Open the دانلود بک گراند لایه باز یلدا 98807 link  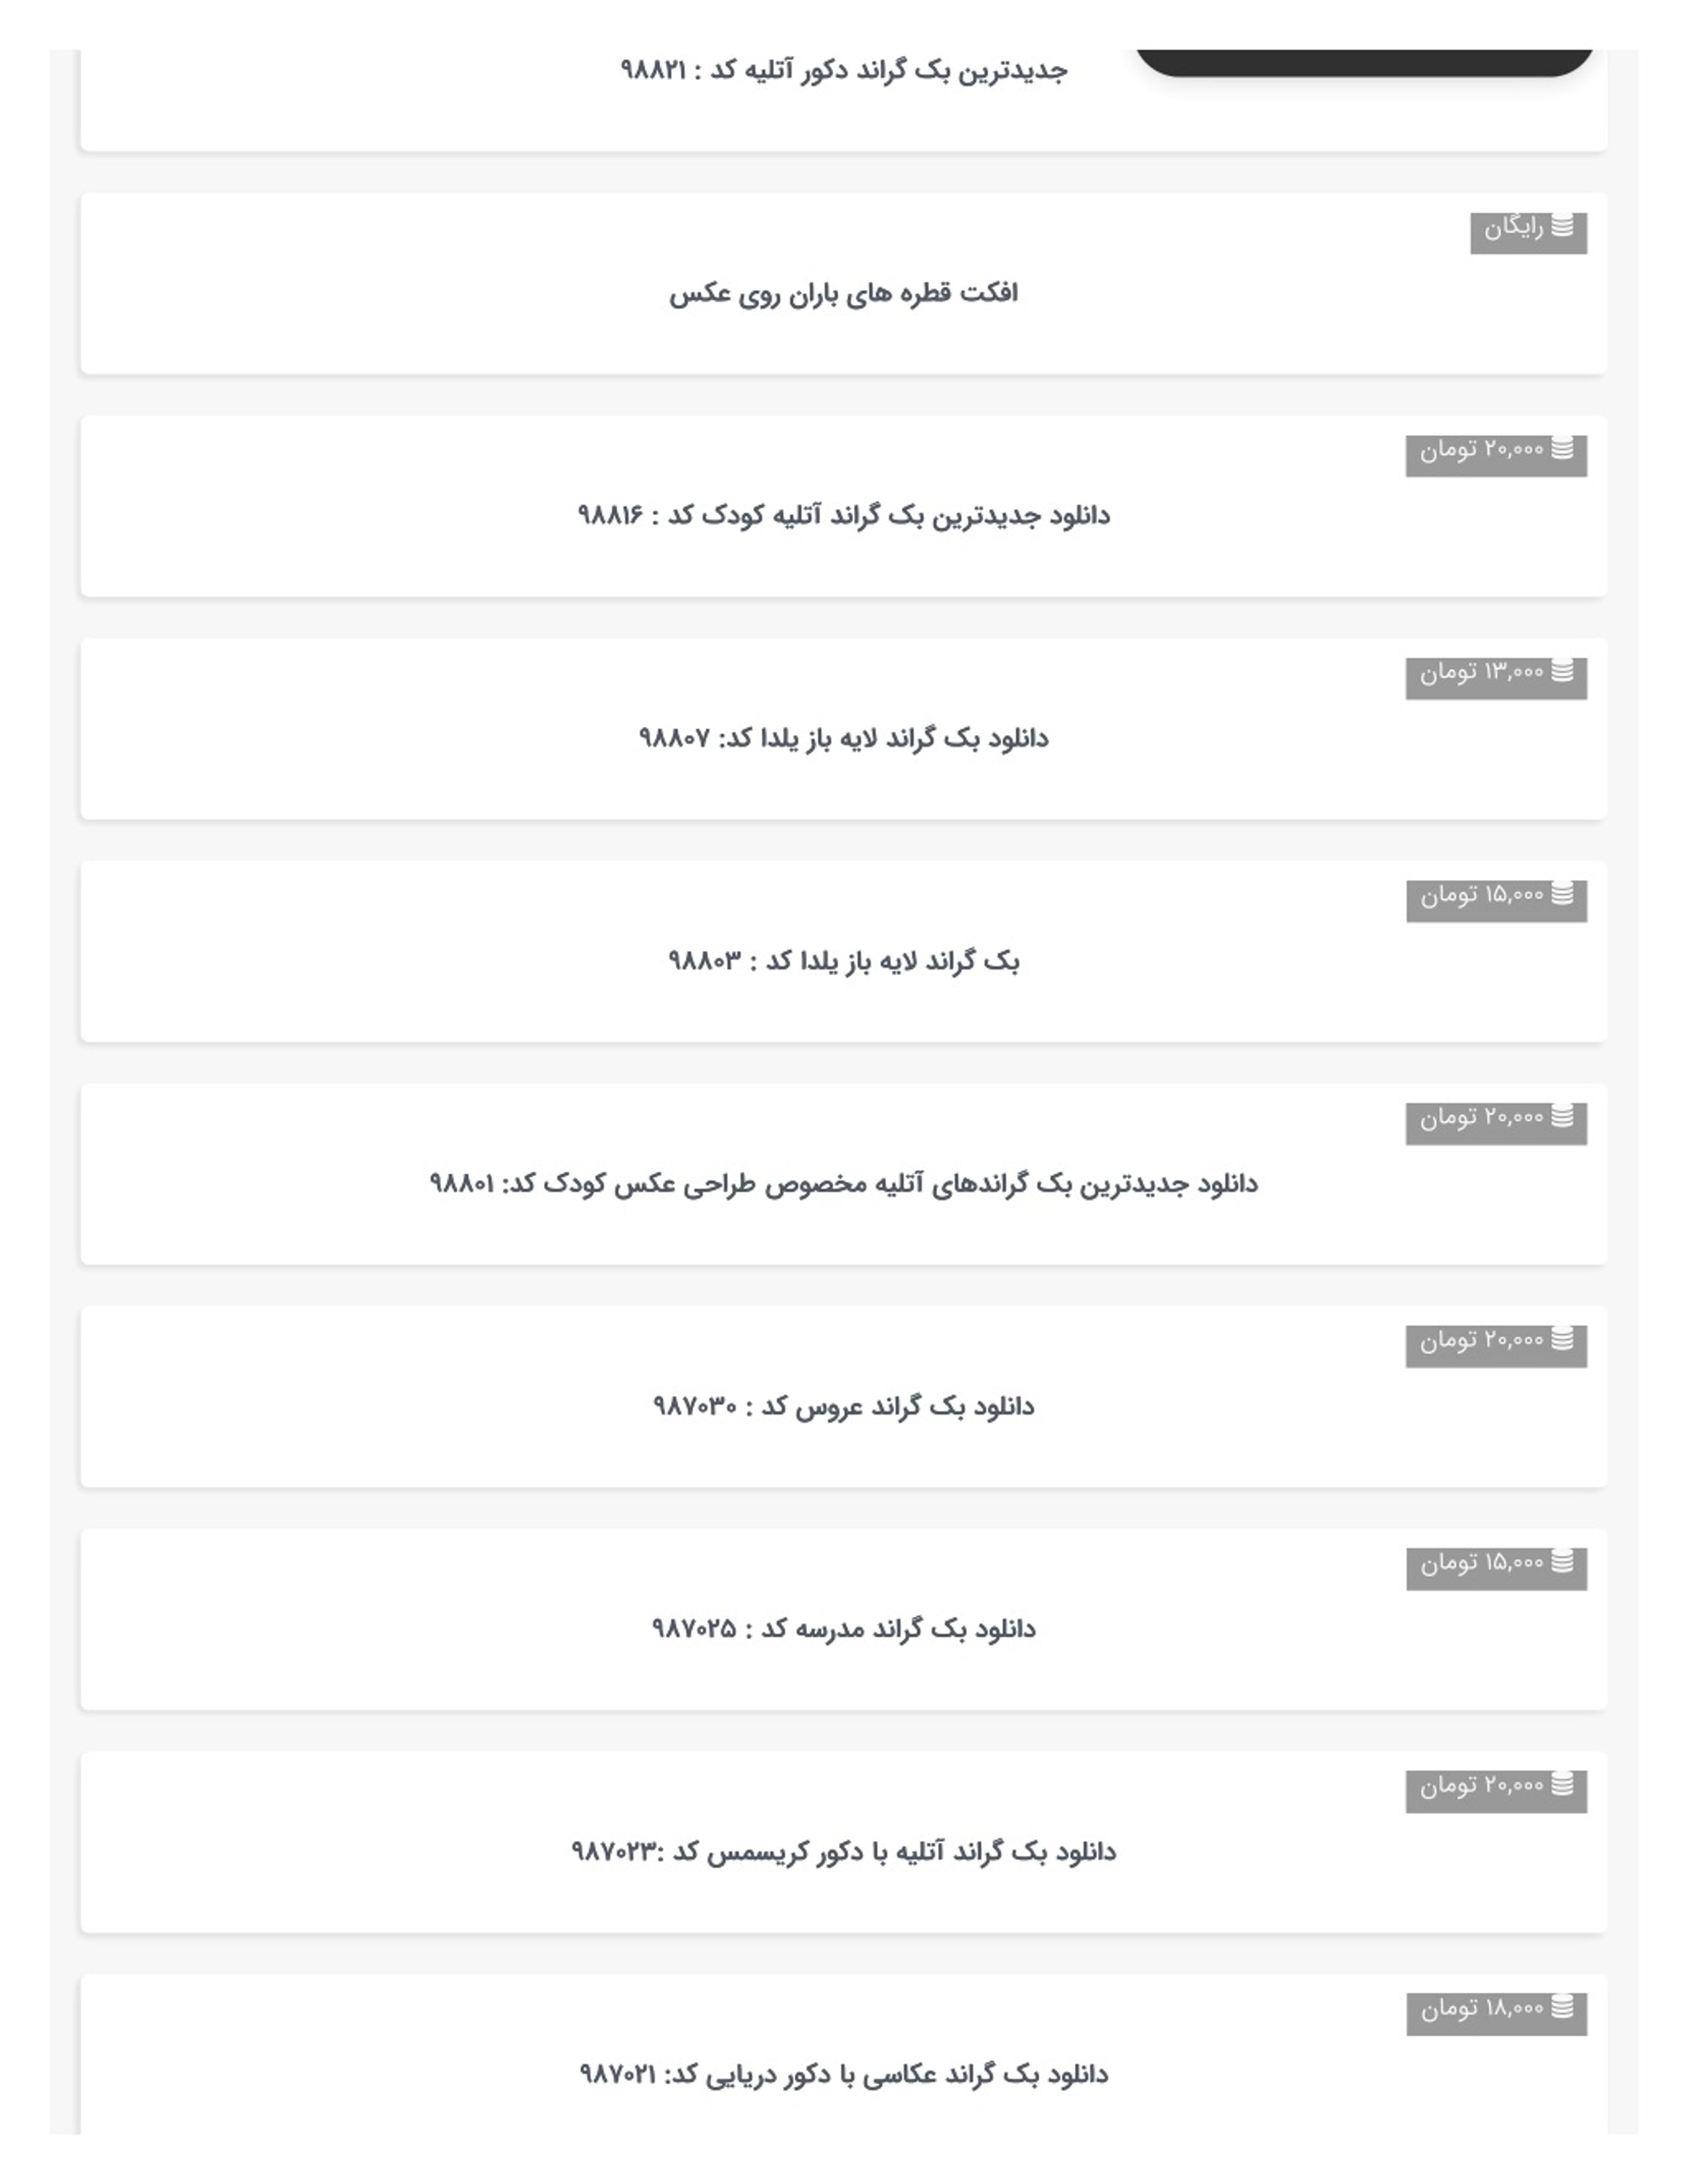[x=843, y=738]
